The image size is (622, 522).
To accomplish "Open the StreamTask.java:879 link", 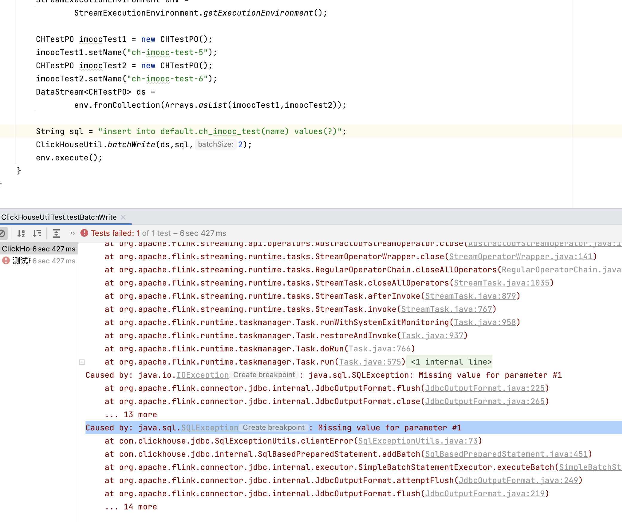I will [x=470, y=296].
